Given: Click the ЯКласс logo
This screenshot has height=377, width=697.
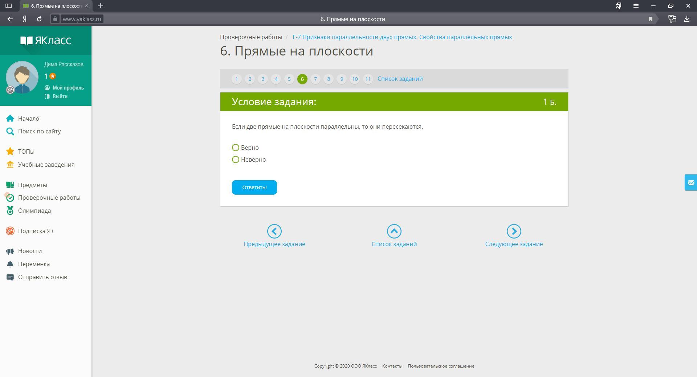Looking at the screenshot, I should click(46, 40).
